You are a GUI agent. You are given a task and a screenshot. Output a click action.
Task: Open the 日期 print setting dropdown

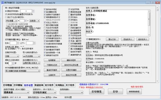[12, 56]
